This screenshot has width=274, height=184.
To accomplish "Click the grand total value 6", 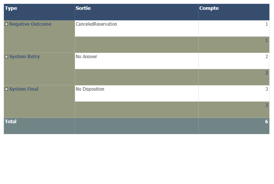I will 267,121.
